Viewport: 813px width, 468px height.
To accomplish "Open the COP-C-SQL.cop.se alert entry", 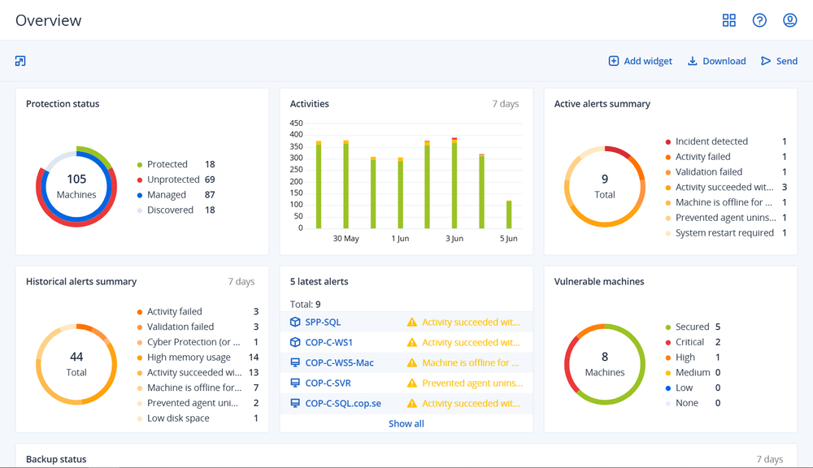I will point(343,403).
